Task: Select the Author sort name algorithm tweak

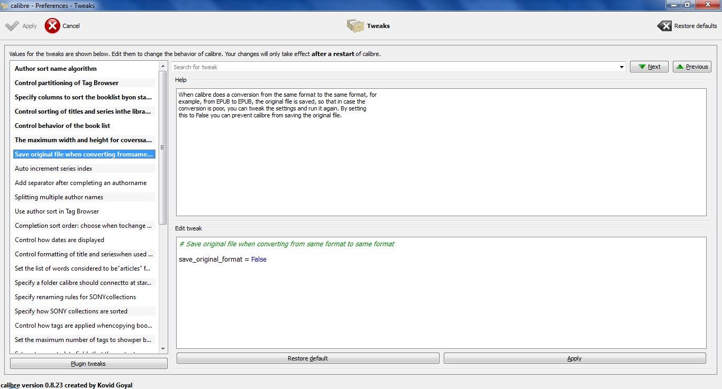Action: click(85, 69)
